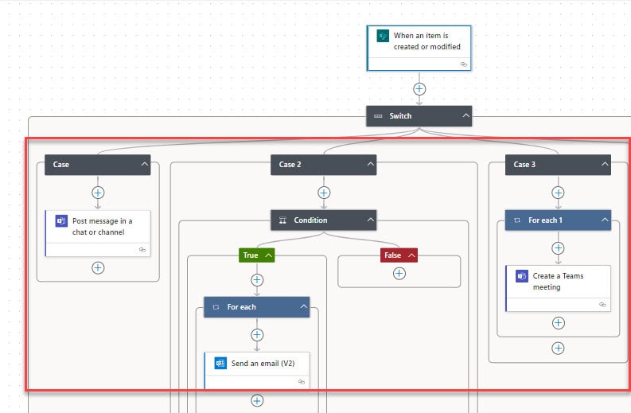Click the SharePoint trigger icon
Viewport: 631px width, 413px height.
point(383,36)
